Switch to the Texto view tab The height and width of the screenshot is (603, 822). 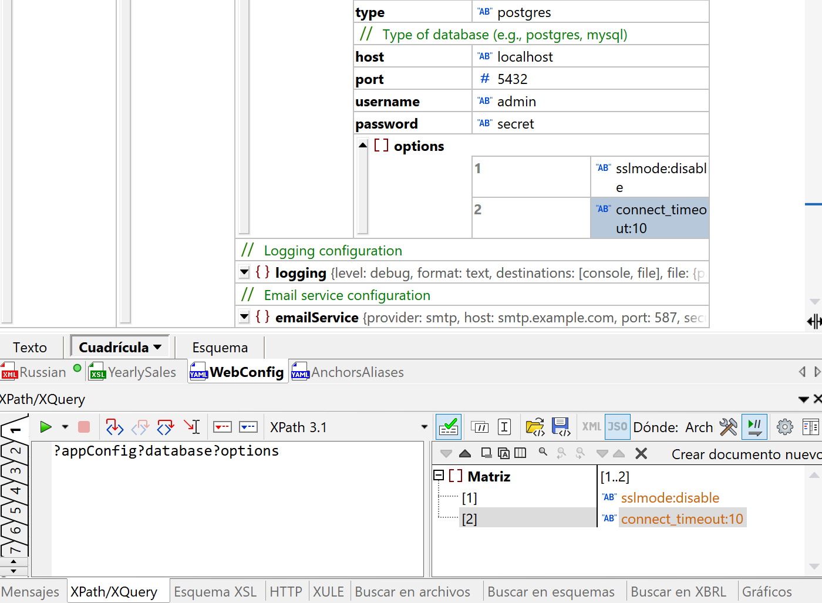coord(30,348)
